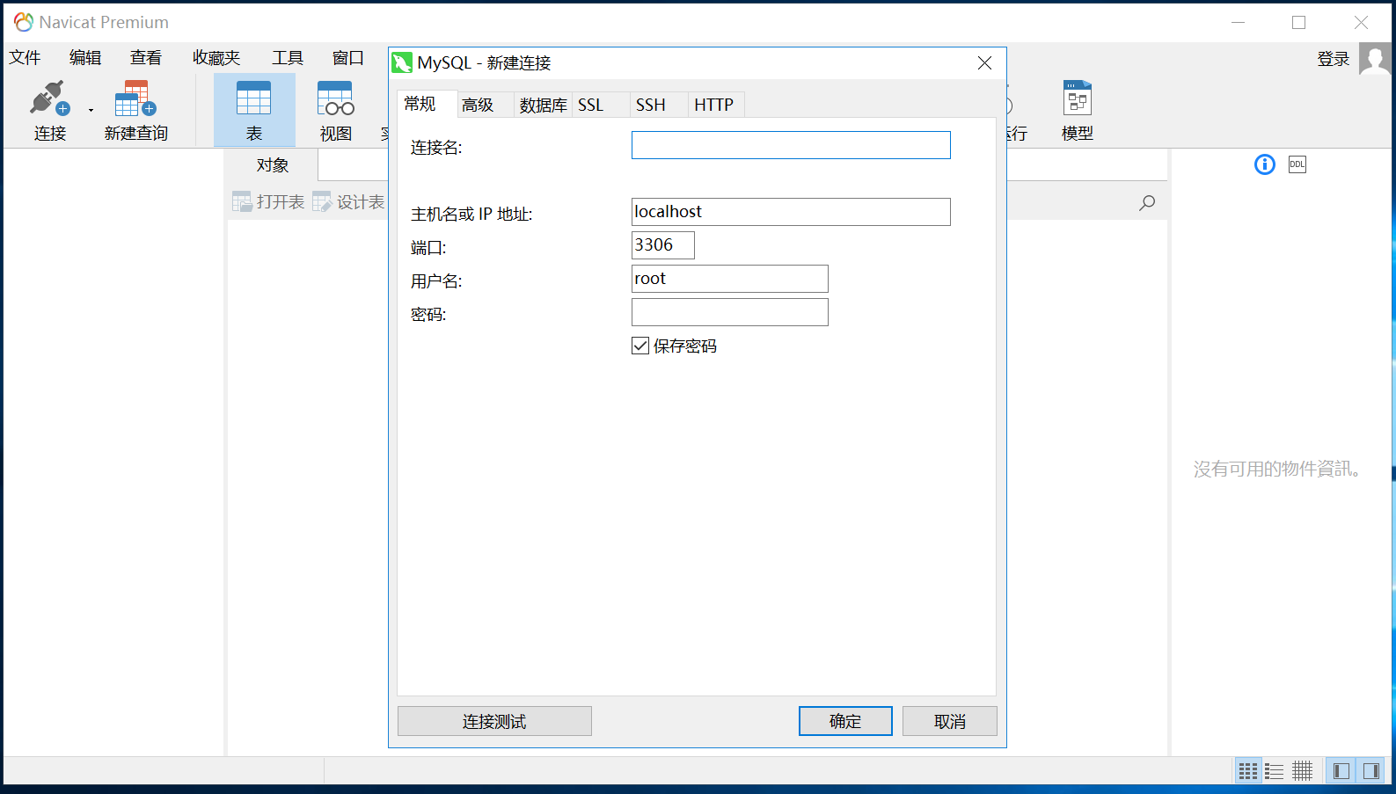
Task: Switch to the HTTP tab
Action: (716, 105)
